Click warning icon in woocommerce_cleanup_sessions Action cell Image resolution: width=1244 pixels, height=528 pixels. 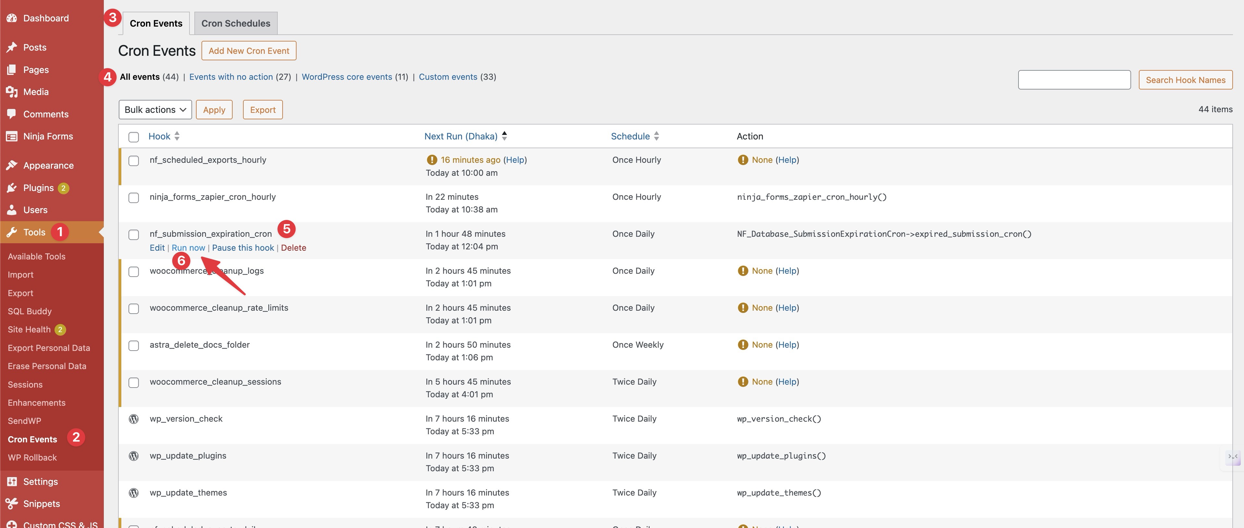pos(743,382)
